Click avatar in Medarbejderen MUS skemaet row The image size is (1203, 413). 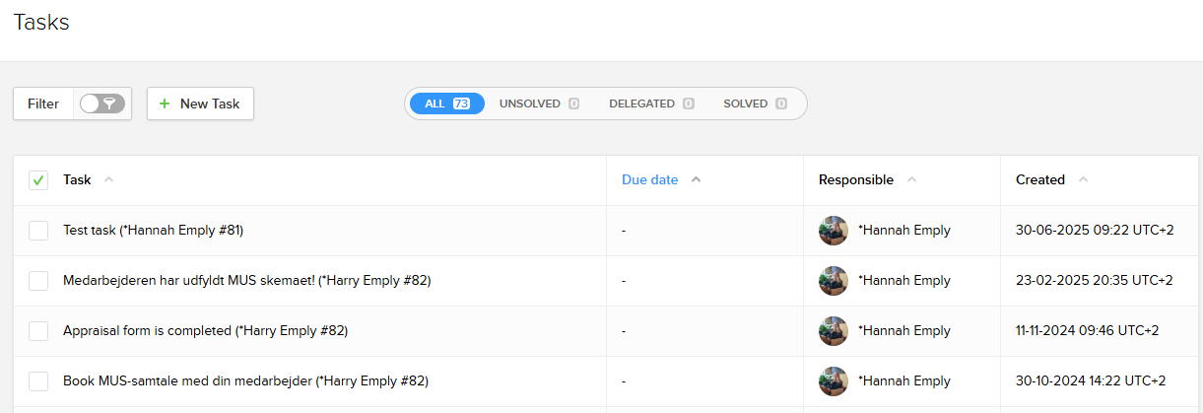[833, 281]
